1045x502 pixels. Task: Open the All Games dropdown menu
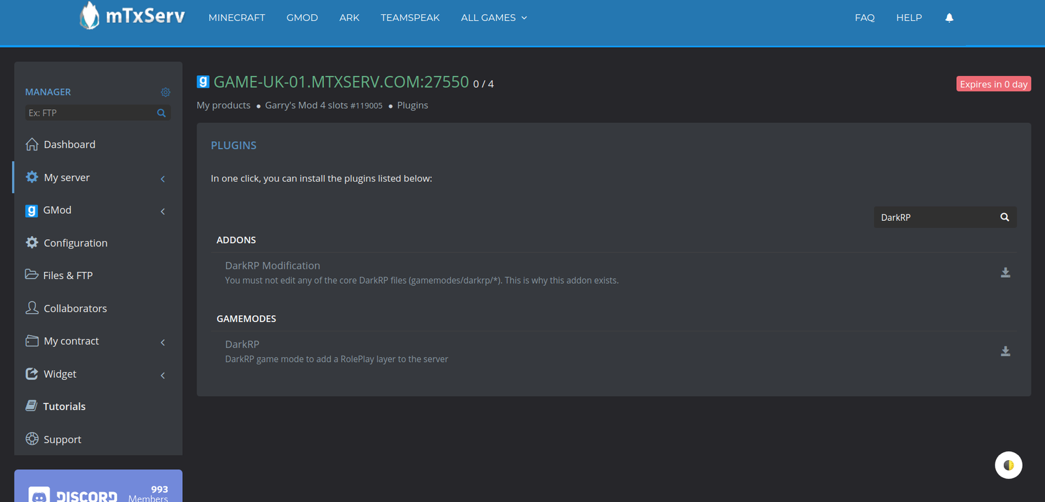[x=494, y=18]
